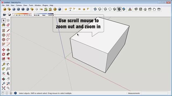This screenshot has width=172, height=96.
Task: Select the Rotate tool
Action: click(x=3, y=54)
